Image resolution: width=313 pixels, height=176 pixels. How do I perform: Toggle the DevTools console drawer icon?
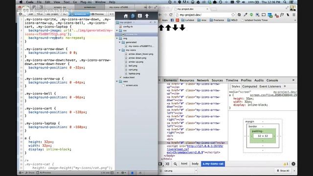[167, 164]
